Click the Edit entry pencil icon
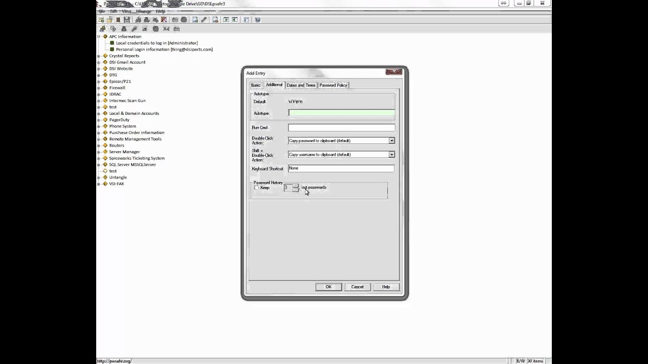The width and height of the screenshot is (648, 364). point(204,20)
